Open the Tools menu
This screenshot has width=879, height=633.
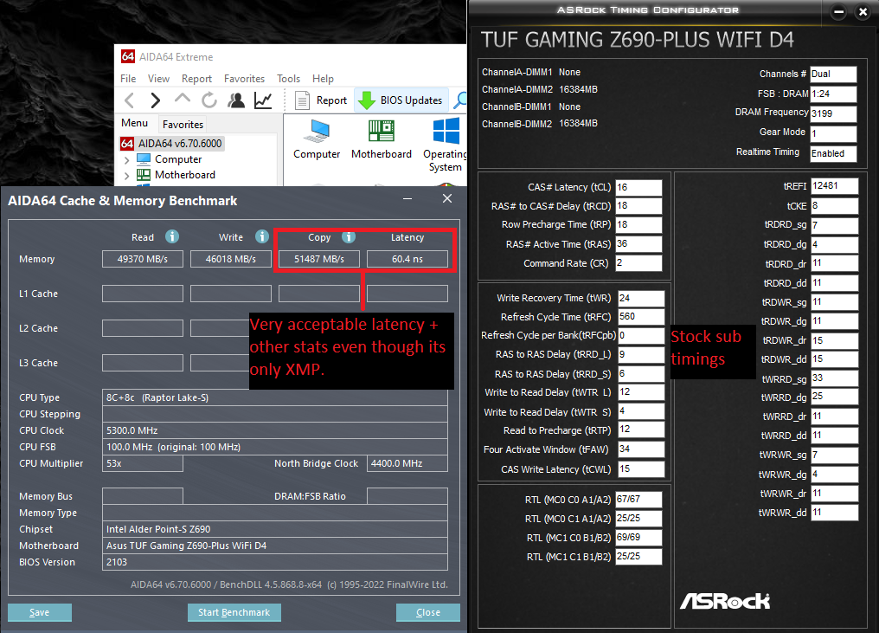pos(288,79)
